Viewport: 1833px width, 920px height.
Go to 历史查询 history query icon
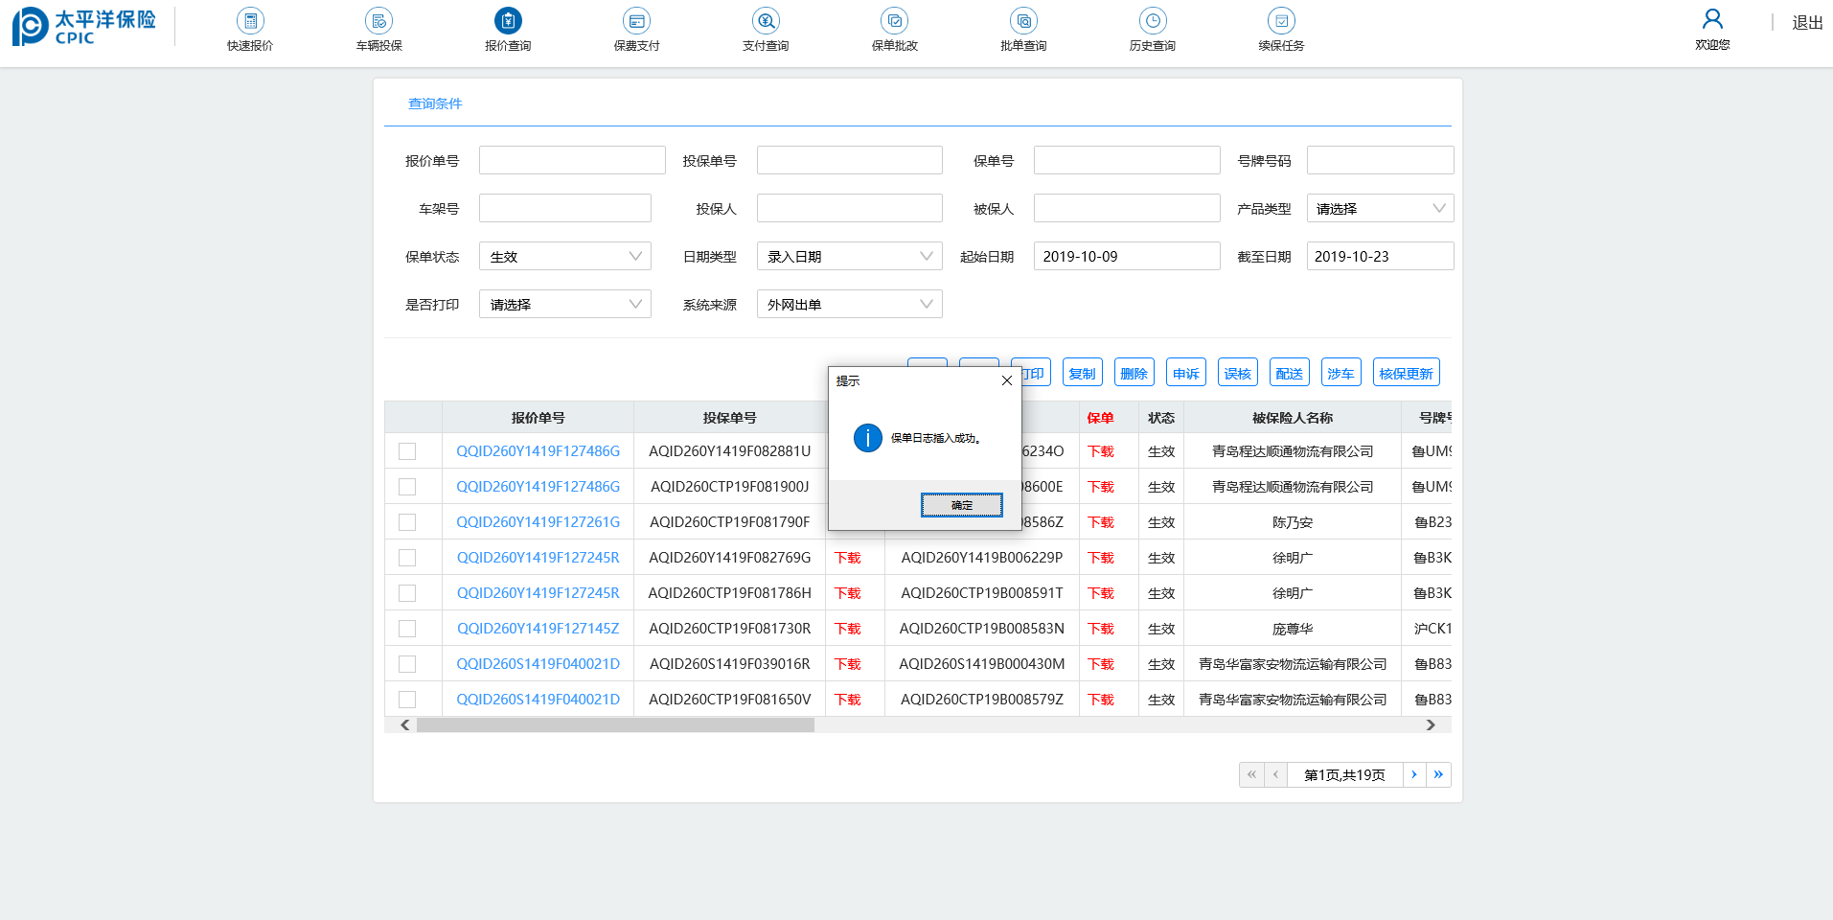coord(1152,21)
